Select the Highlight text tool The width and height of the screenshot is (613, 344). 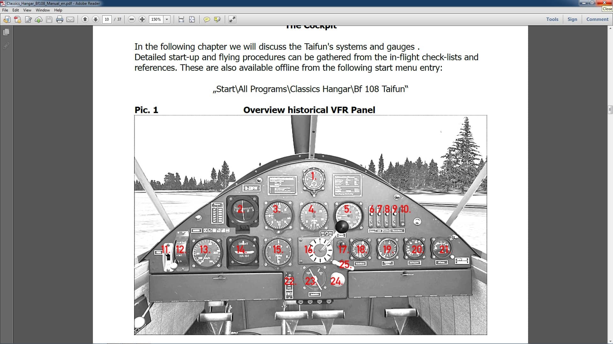217,19
